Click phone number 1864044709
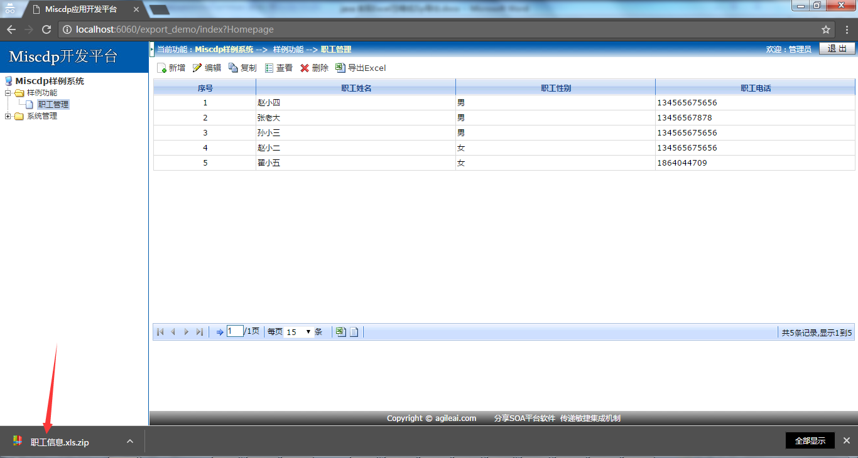The height and width of the screenshot is (458, 858). [x=682, y=163]
